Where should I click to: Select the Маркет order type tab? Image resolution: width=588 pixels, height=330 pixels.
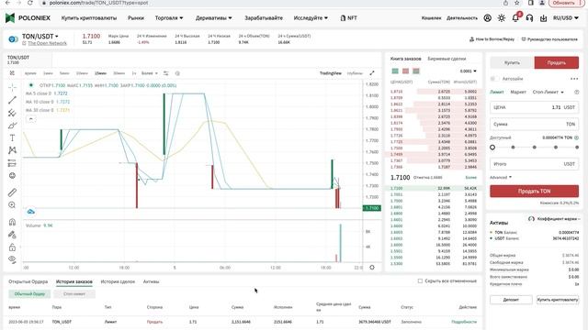(x=518, y=92)
